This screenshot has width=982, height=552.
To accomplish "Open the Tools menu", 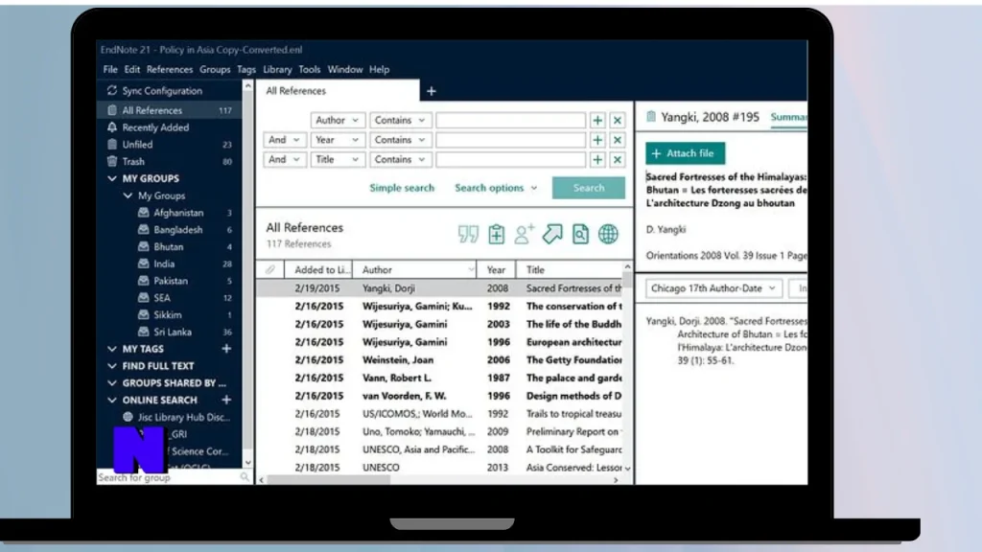I will pos(310,69).
